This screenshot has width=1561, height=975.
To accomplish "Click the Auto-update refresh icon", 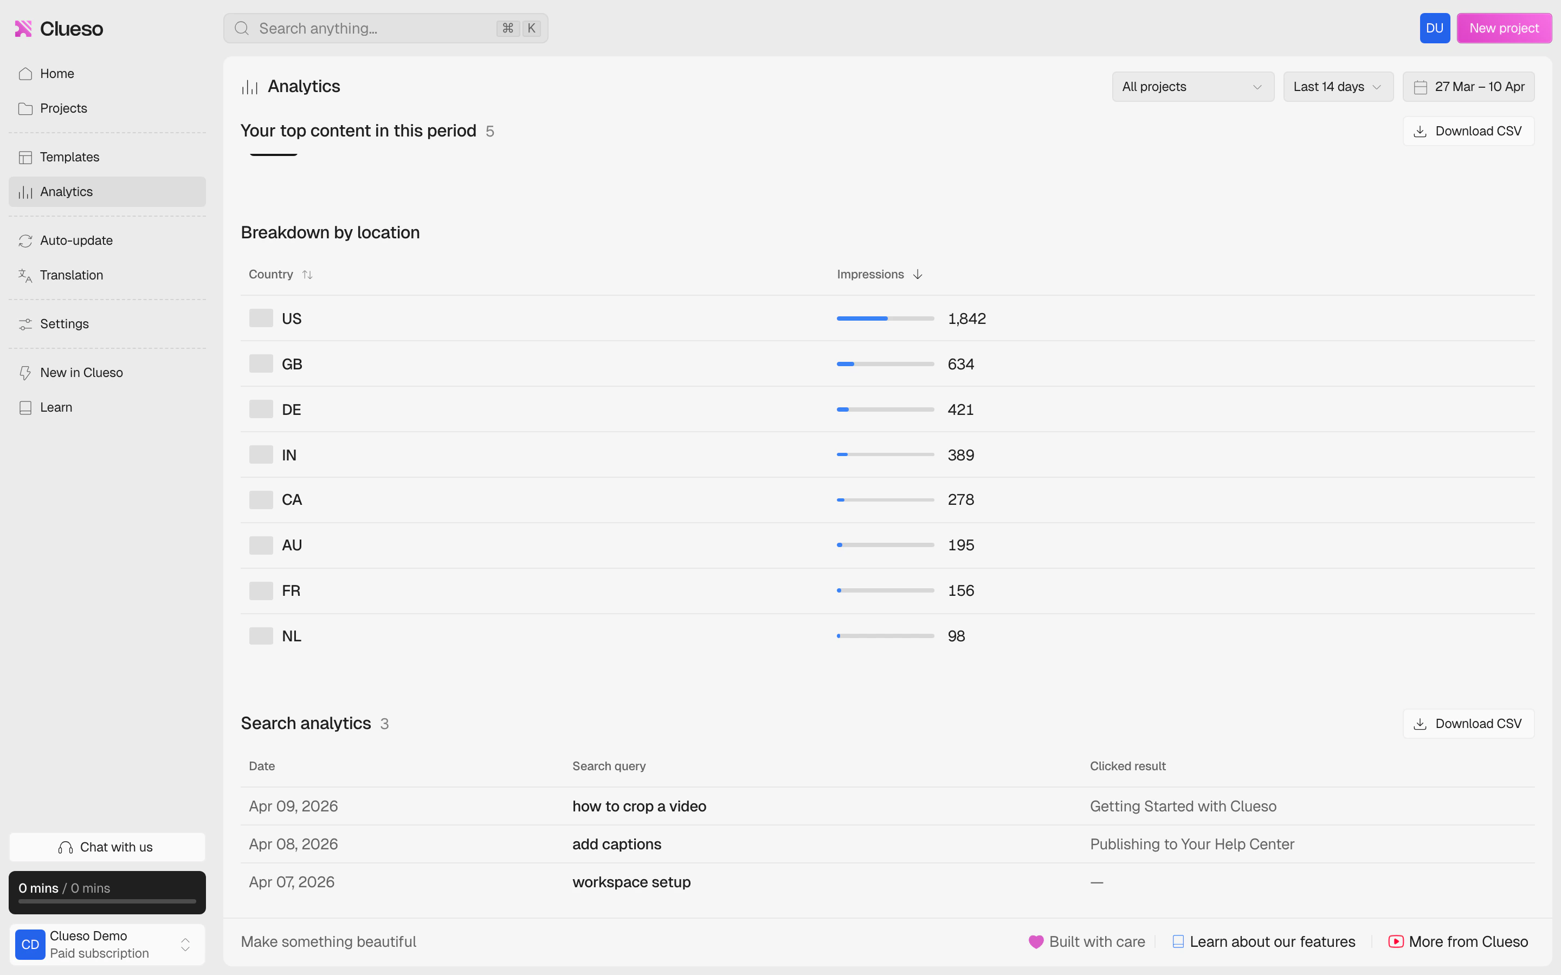I will [25, 240].
